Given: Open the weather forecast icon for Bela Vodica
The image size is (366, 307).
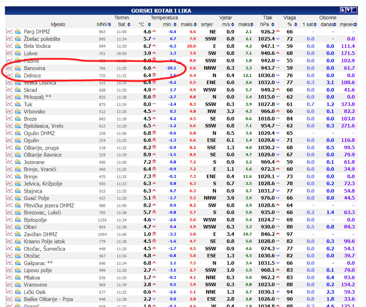Looking at the screenshot, I should pos(18,46).
